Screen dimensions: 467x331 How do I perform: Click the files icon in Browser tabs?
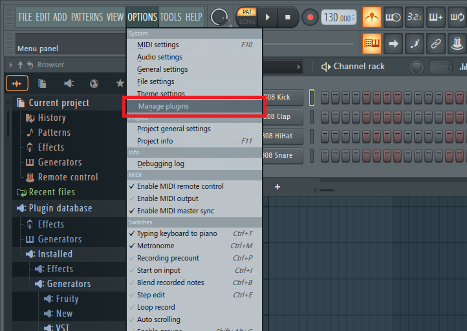coord(42,83)
